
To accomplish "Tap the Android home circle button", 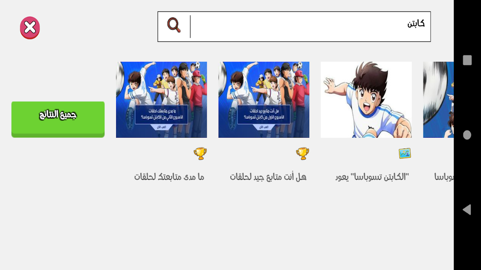I will click(x=467, y=135).
